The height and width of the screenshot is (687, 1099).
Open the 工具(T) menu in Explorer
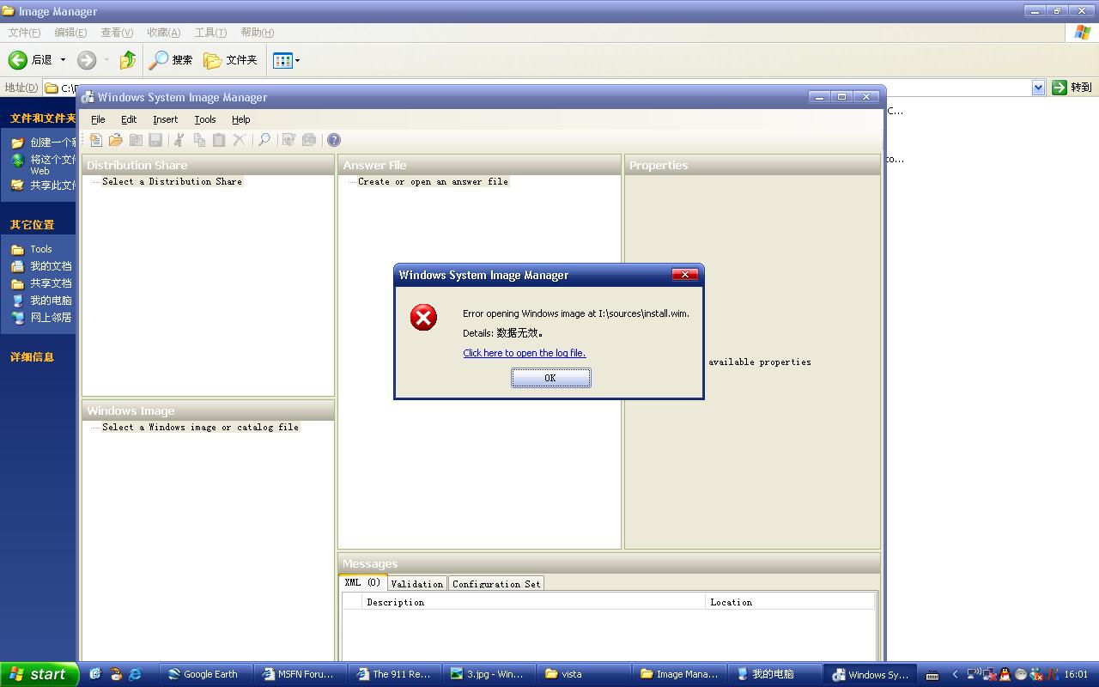pos(210,33)
